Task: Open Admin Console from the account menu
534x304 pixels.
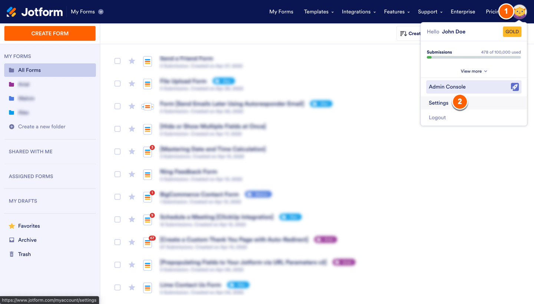Action: point(474,87)
